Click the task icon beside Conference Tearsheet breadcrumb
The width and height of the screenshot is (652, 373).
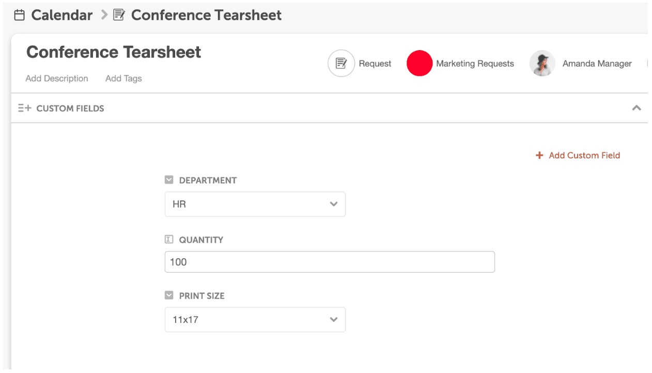(x=119, y=15)
